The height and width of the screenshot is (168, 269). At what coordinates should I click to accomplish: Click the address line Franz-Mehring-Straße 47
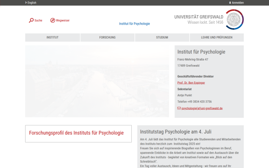[x=193, y=59]
